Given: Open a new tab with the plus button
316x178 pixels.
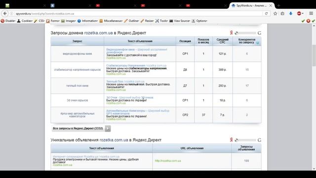Looking at the screenshot, I should point(278,5).
